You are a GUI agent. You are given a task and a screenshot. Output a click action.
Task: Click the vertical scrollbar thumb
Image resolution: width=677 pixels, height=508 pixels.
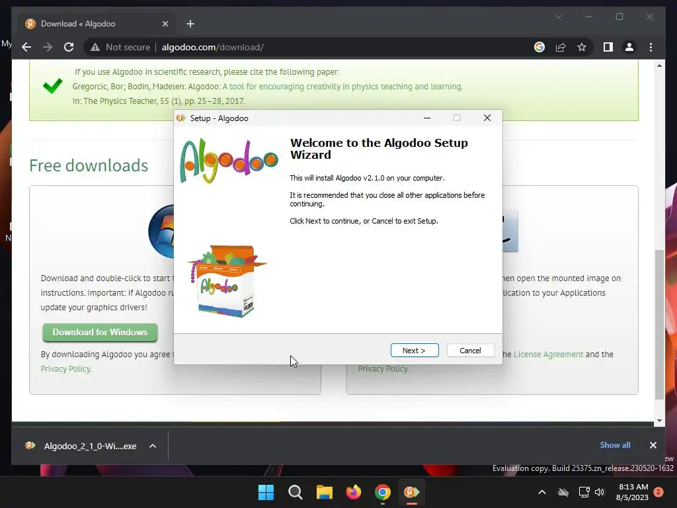pyautogui.click(x=659, y=324)
